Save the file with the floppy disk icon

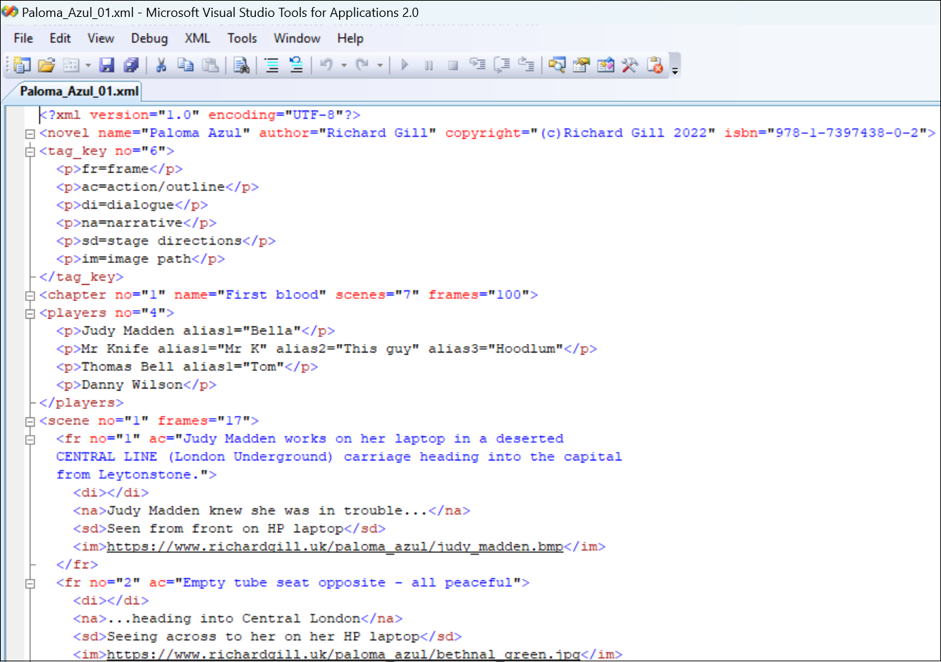tap(106, 65)
